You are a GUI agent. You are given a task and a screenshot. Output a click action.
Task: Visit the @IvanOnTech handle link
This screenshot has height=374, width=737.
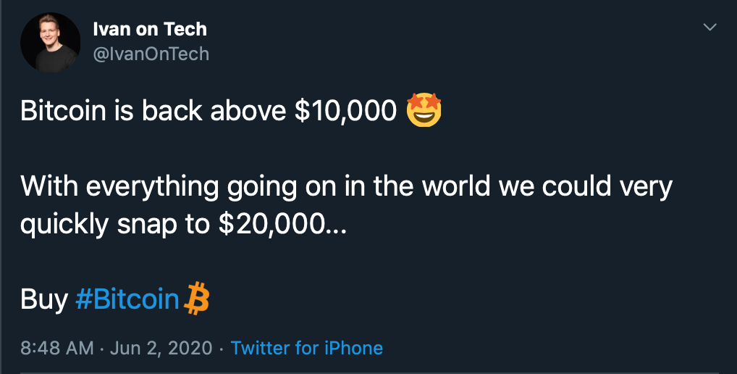[151, 54]
